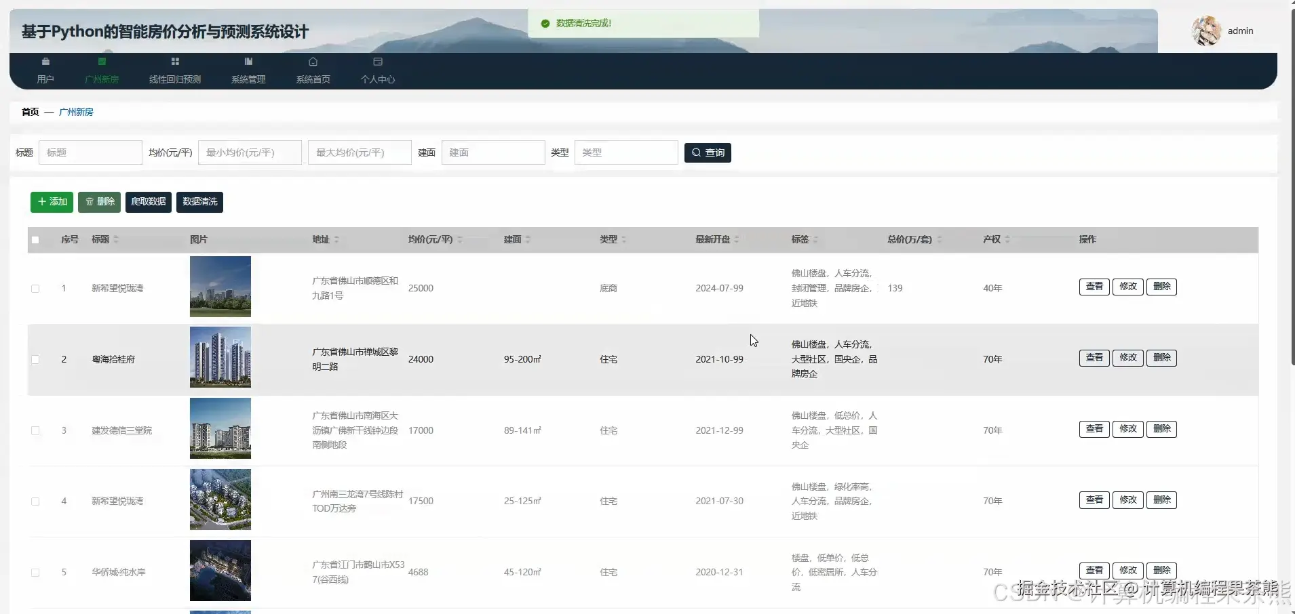Edit the 17500 新希望悦珑湾 row with 修改
This screenshot has width=1295, height=614.
pyautogui.click(x=1128, y=500)
